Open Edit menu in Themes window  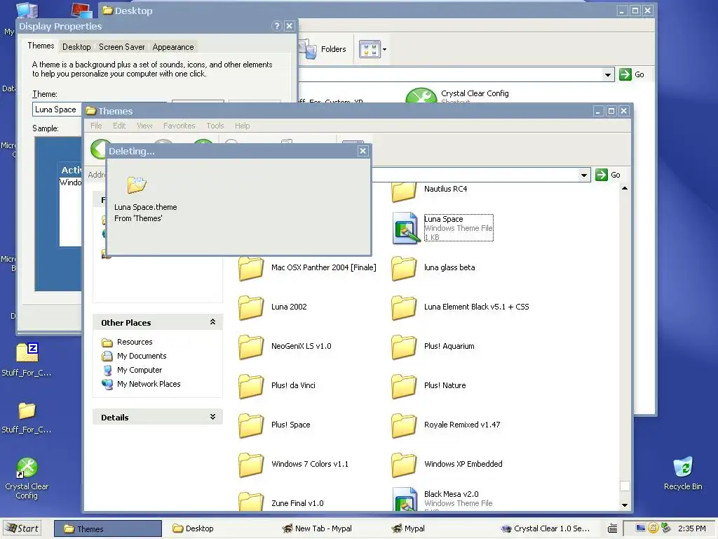point(119,126)
